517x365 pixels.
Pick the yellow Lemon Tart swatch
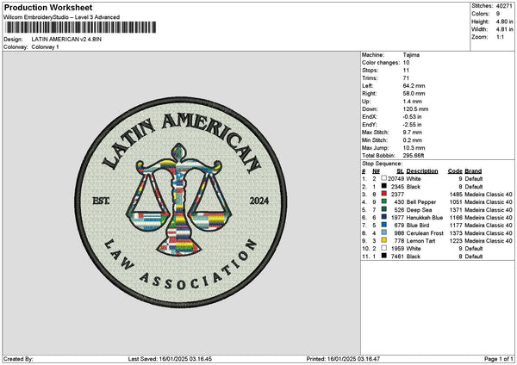coord(383,240)
